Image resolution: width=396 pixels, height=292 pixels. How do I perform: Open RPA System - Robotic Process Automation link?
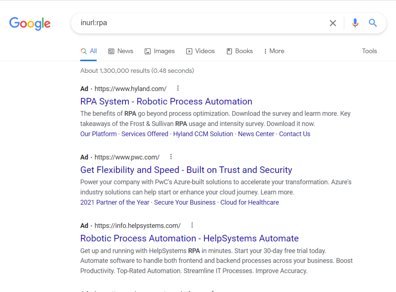click(x=166, y=101)
